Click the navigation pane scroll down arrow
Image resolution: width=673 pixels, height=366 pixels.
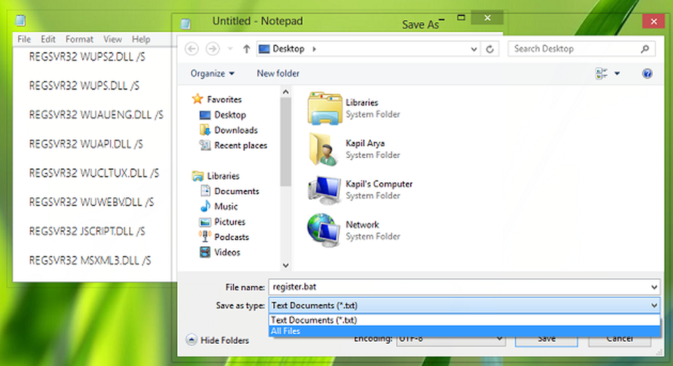[285, 266]
